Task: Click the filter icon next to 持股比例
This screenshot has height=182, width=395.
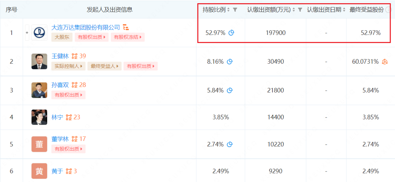Action: 235,10
